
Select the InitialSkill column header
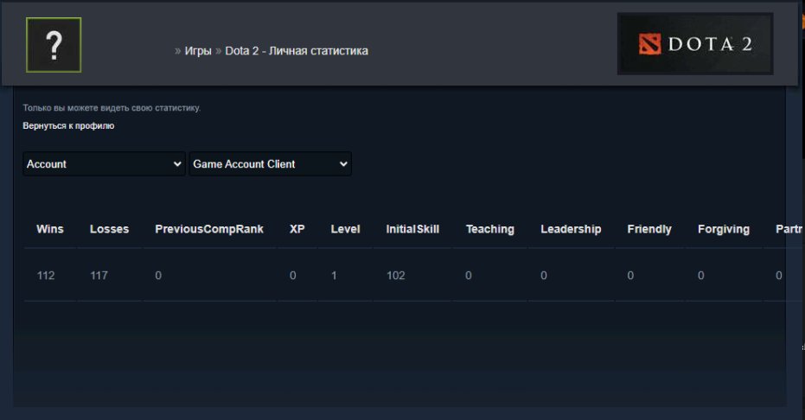412,229
